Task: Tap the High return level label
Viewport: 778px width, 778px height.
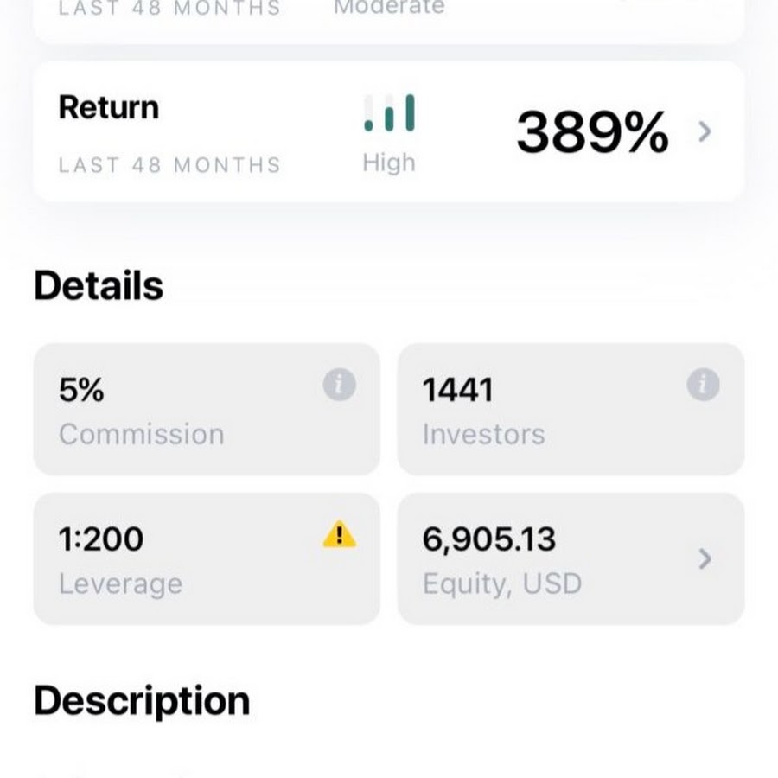Action: click(389, 163)
